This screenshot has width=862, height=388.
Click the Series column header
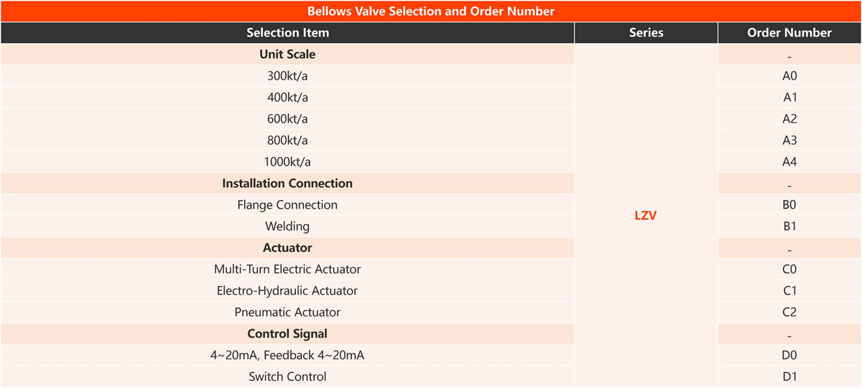pyautogui.click(x=646, y=33)
